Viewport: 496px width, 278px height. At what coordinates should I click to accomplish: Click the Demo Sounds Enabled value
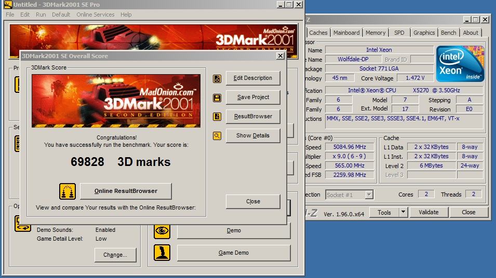(x=105, y=230)
